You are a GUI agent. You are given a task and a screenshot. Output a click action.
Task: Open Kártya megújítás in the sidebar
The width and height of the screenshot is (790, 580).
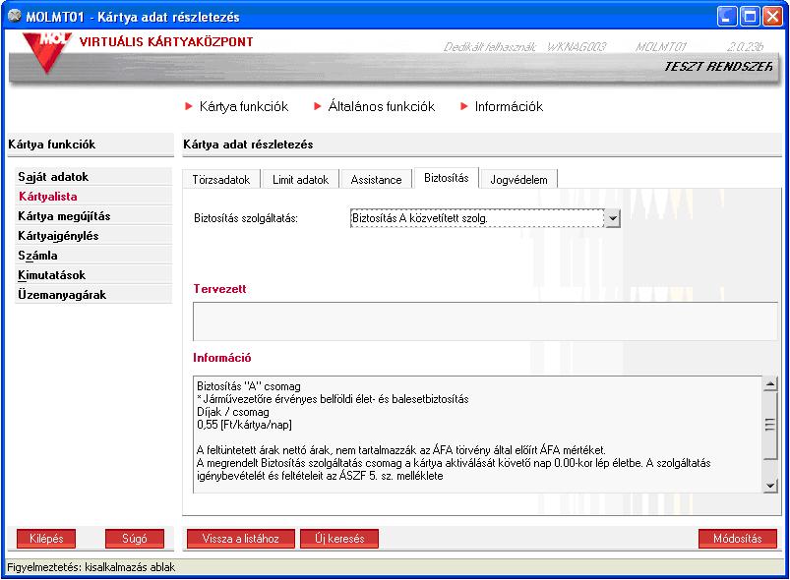click(x=93, y=216)
